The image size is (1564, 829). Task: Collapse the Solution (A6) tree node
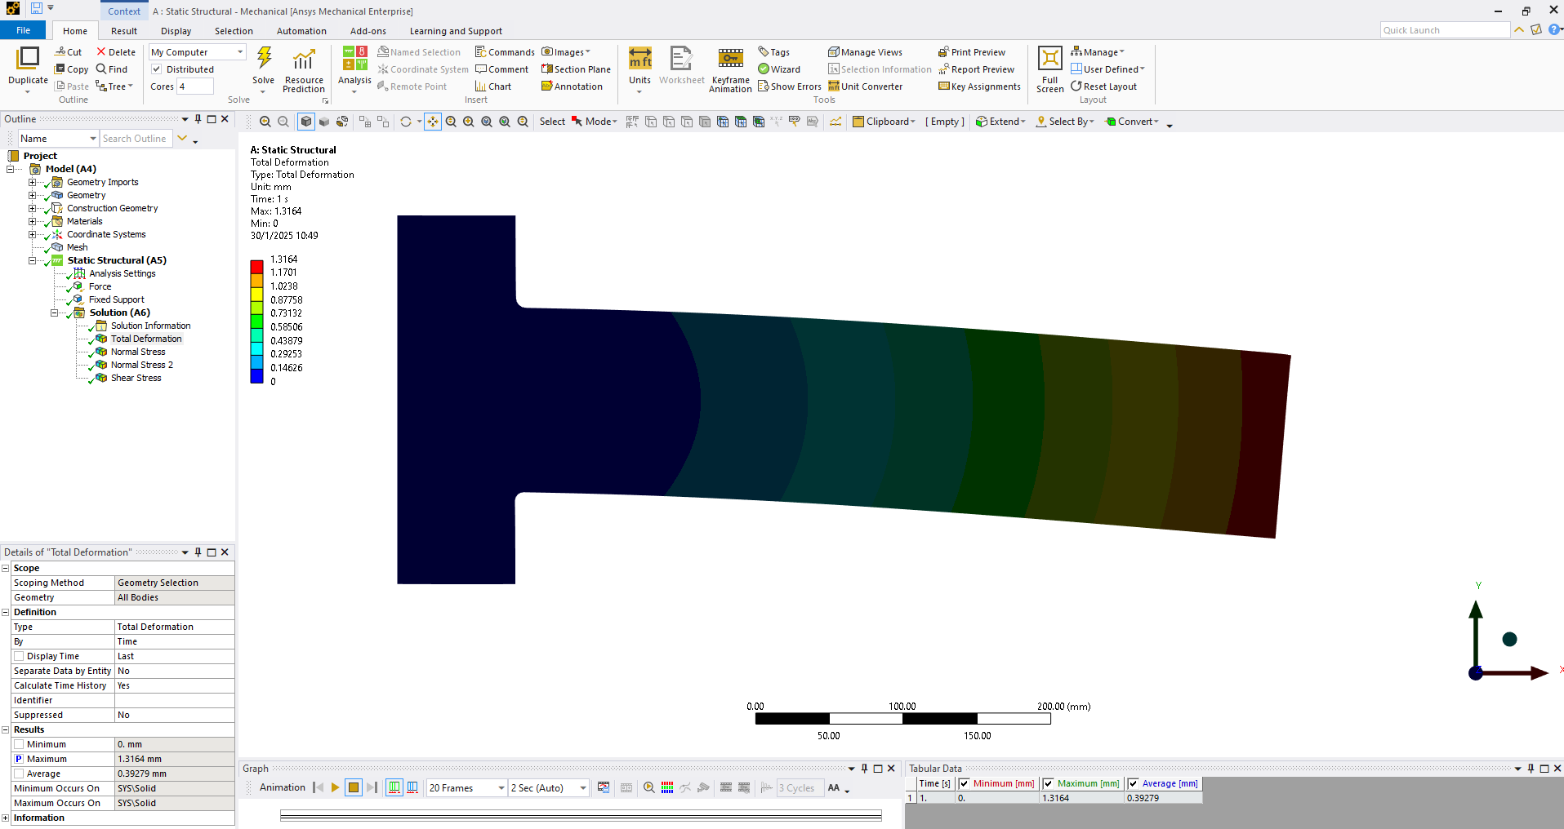(x=55, y=313)
